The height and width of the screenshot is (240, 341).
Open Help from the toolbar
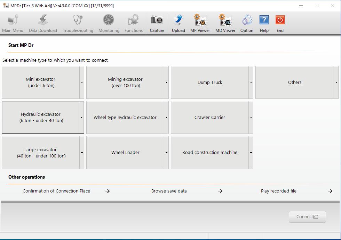(264, 20)
